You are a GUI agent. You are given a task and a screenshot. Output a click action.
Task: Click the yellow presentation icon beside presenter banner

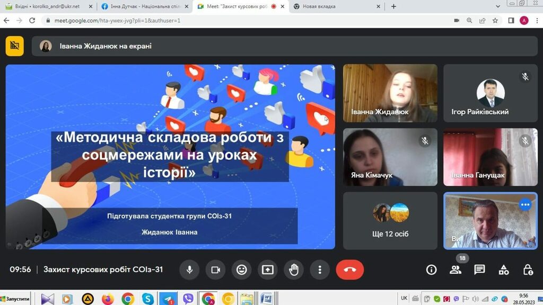[x=15, y=46]
